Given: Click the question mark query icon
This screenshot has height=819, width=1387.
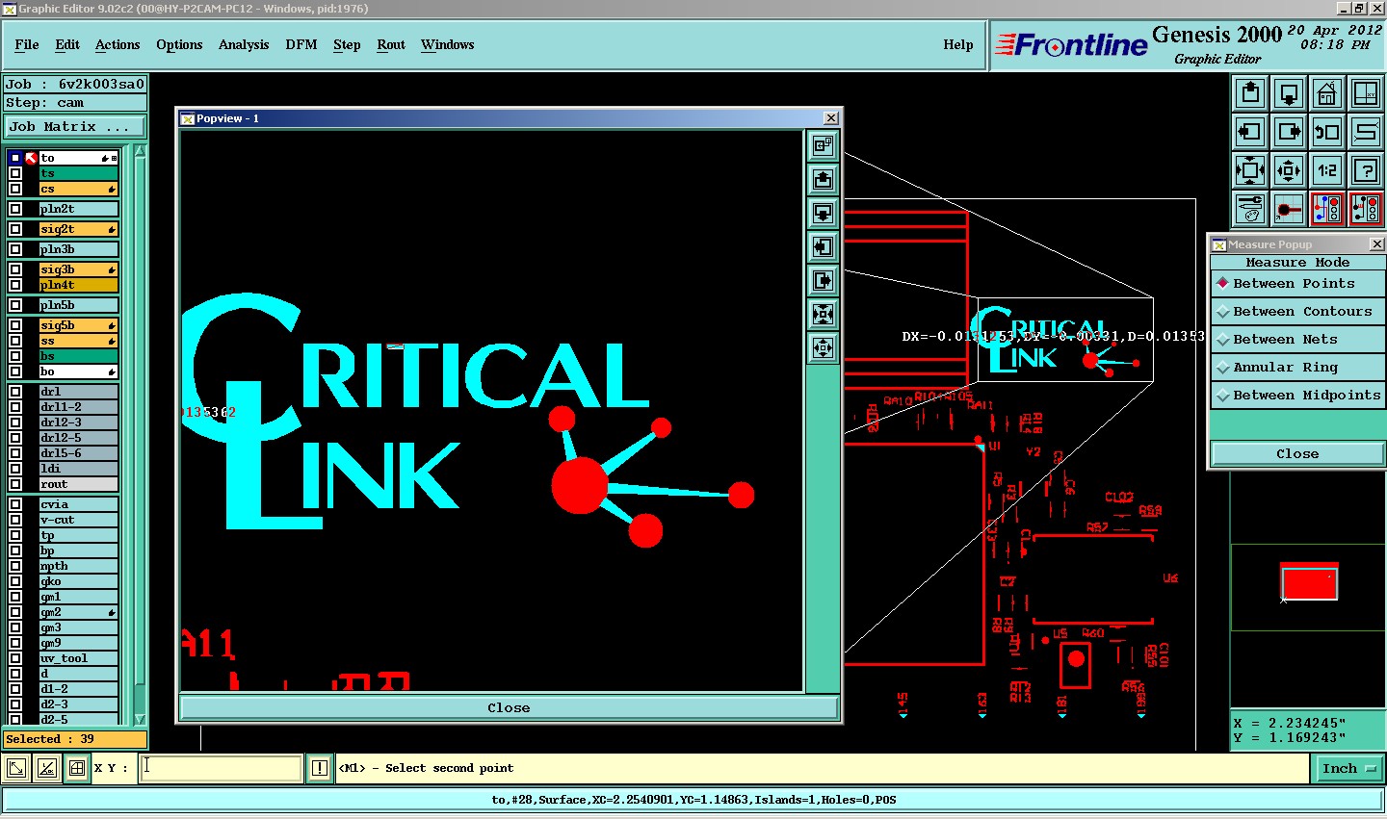Looking at the screenshot, I should coord(1366,170).
